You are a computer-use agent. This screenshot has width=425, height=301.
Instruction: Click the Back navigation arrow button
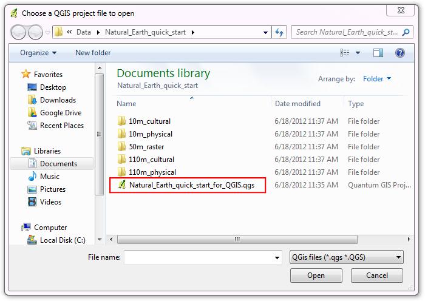point(18,33)
